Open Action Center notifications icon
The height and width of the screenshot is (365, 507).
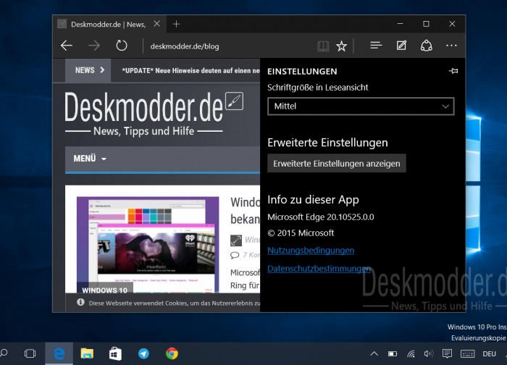point(447,353)
